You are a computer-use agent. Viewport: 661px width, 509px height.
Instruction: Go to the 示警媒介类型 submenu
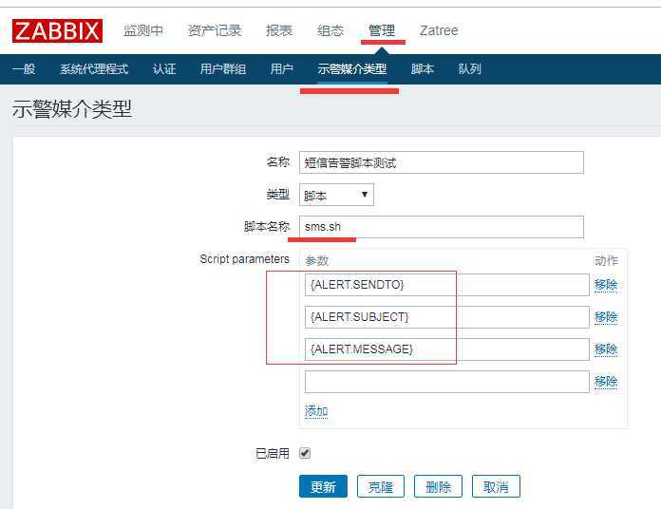tap(352, 68)
